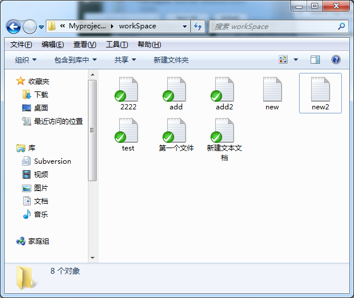The image size is (354, 298).
Task: Click the 2222 file name label
Action: (128, 107)
